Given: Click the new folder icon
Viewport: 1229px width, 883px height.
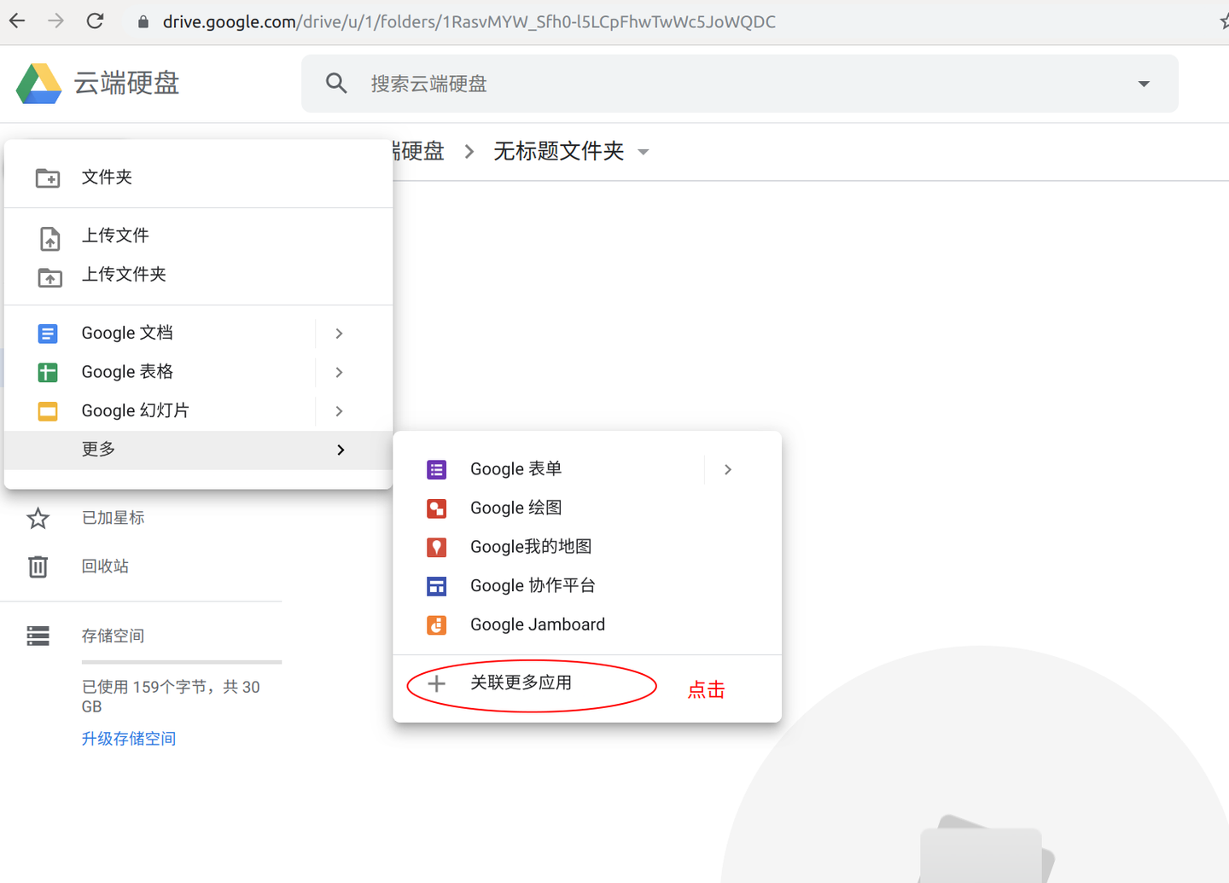Looking at the screenshot, I should [x=48, y=177].
